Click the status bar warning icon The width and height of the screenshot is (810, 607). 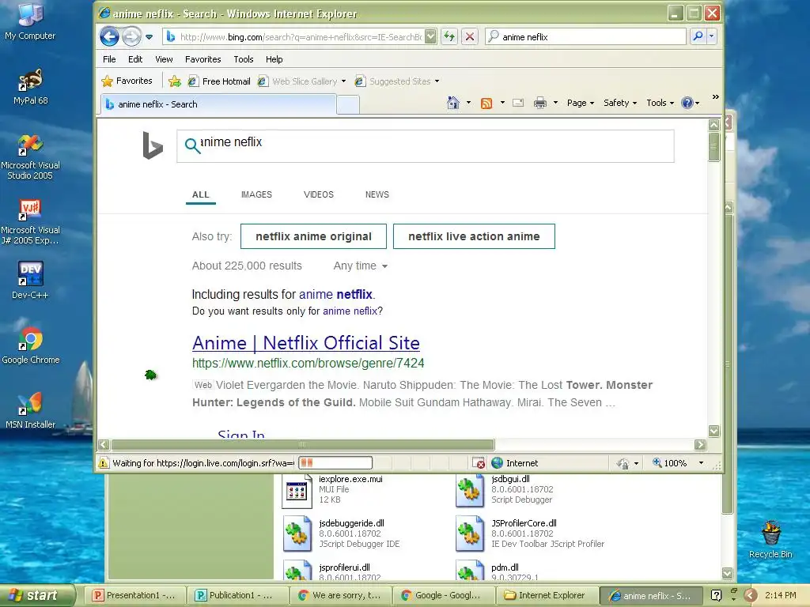point(104,463)
